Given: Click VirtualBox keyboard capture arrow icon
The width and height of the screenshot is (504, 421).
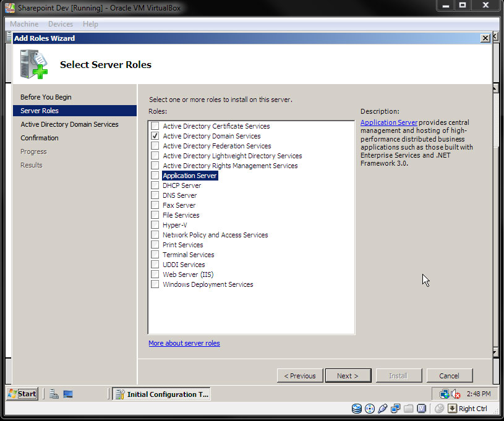Looking at the screenshot, I should [x=452, y=409].
